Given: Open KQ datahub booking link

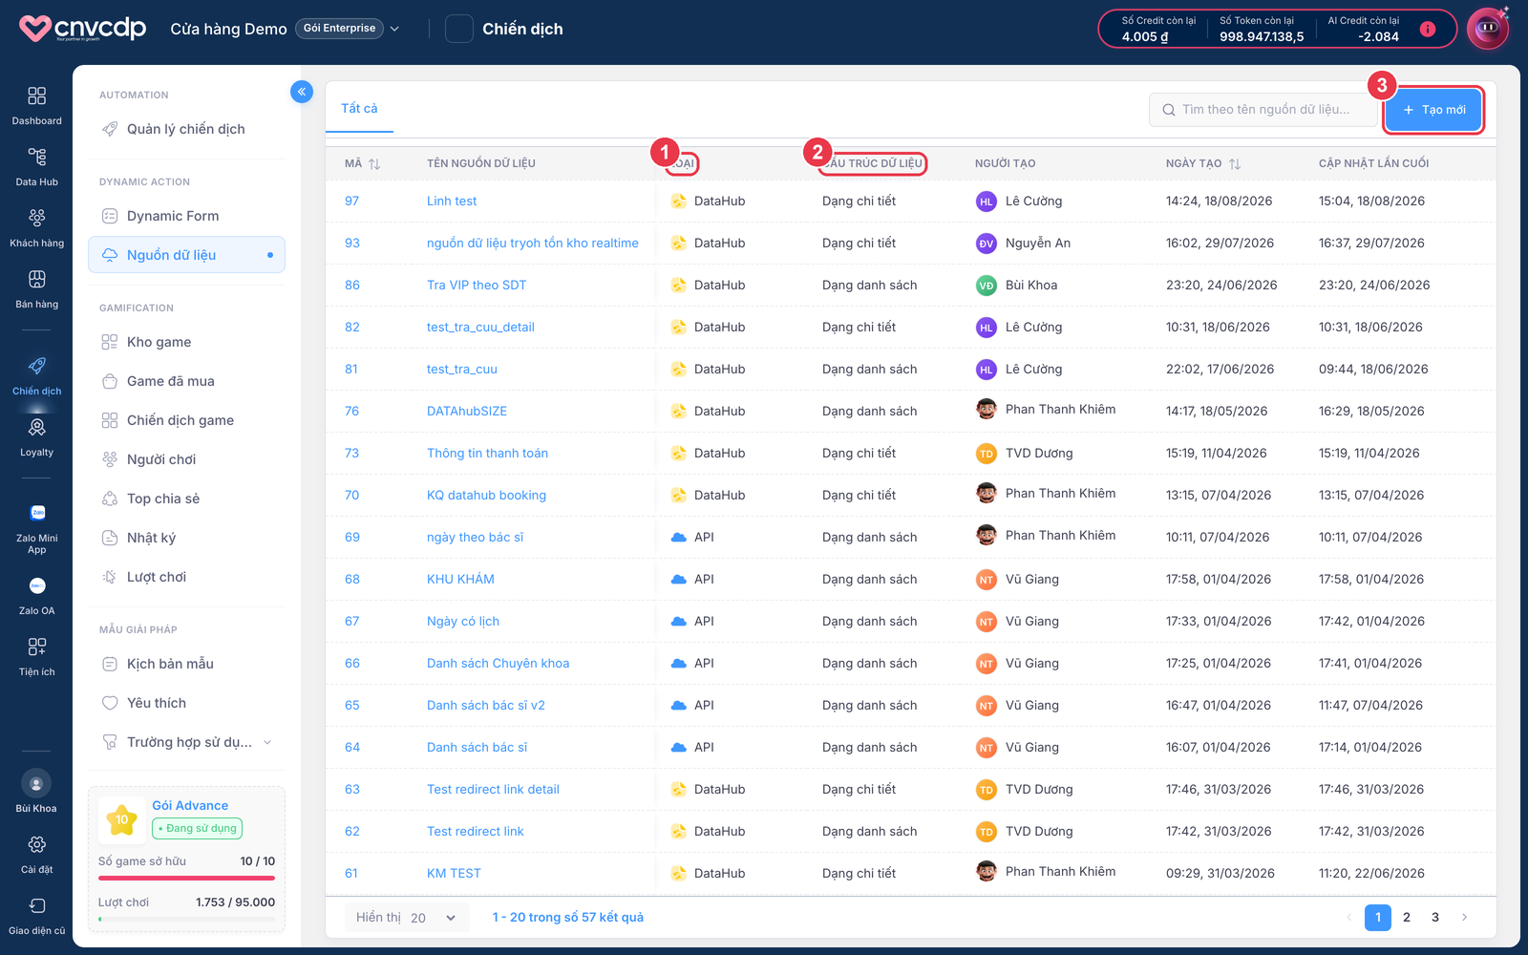Looking at the screenshot, I should coord(486,496).
